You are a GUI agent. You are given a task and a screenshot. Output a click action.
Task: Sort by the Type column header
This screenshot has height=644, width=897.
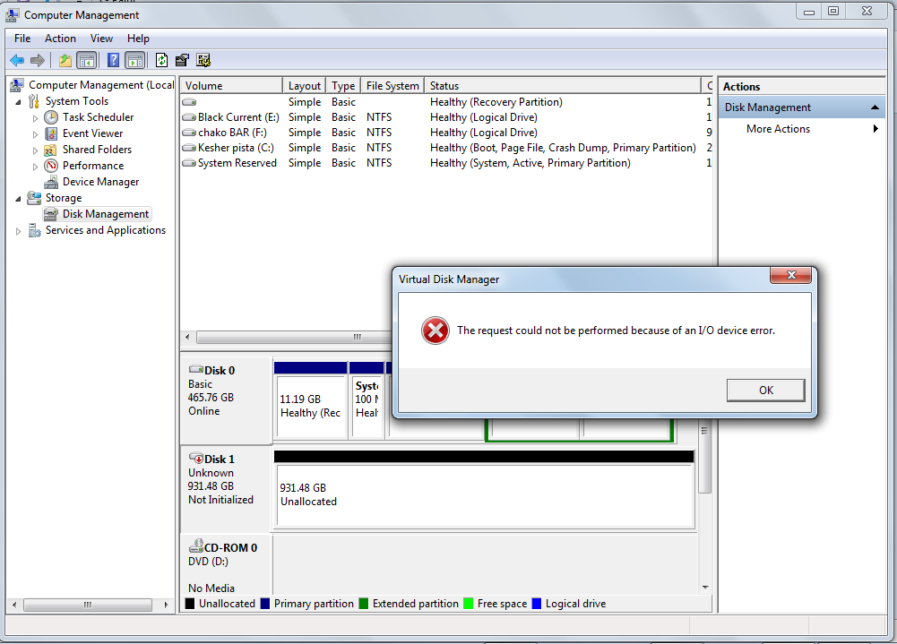(x=342, y=86)
